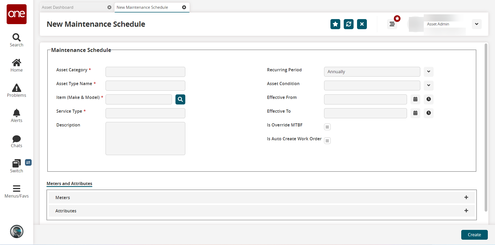Click the Create button

[474, 235]
